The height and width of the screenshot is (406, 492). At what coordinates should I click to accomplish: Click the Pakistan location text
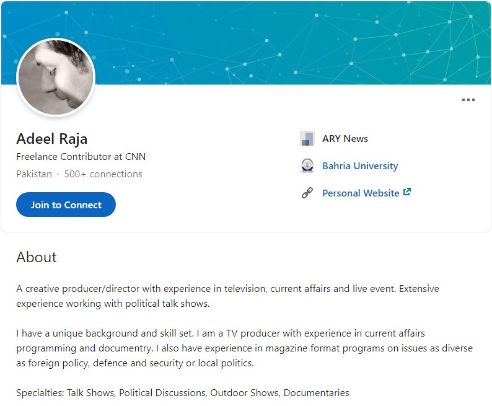coord(34,174)
